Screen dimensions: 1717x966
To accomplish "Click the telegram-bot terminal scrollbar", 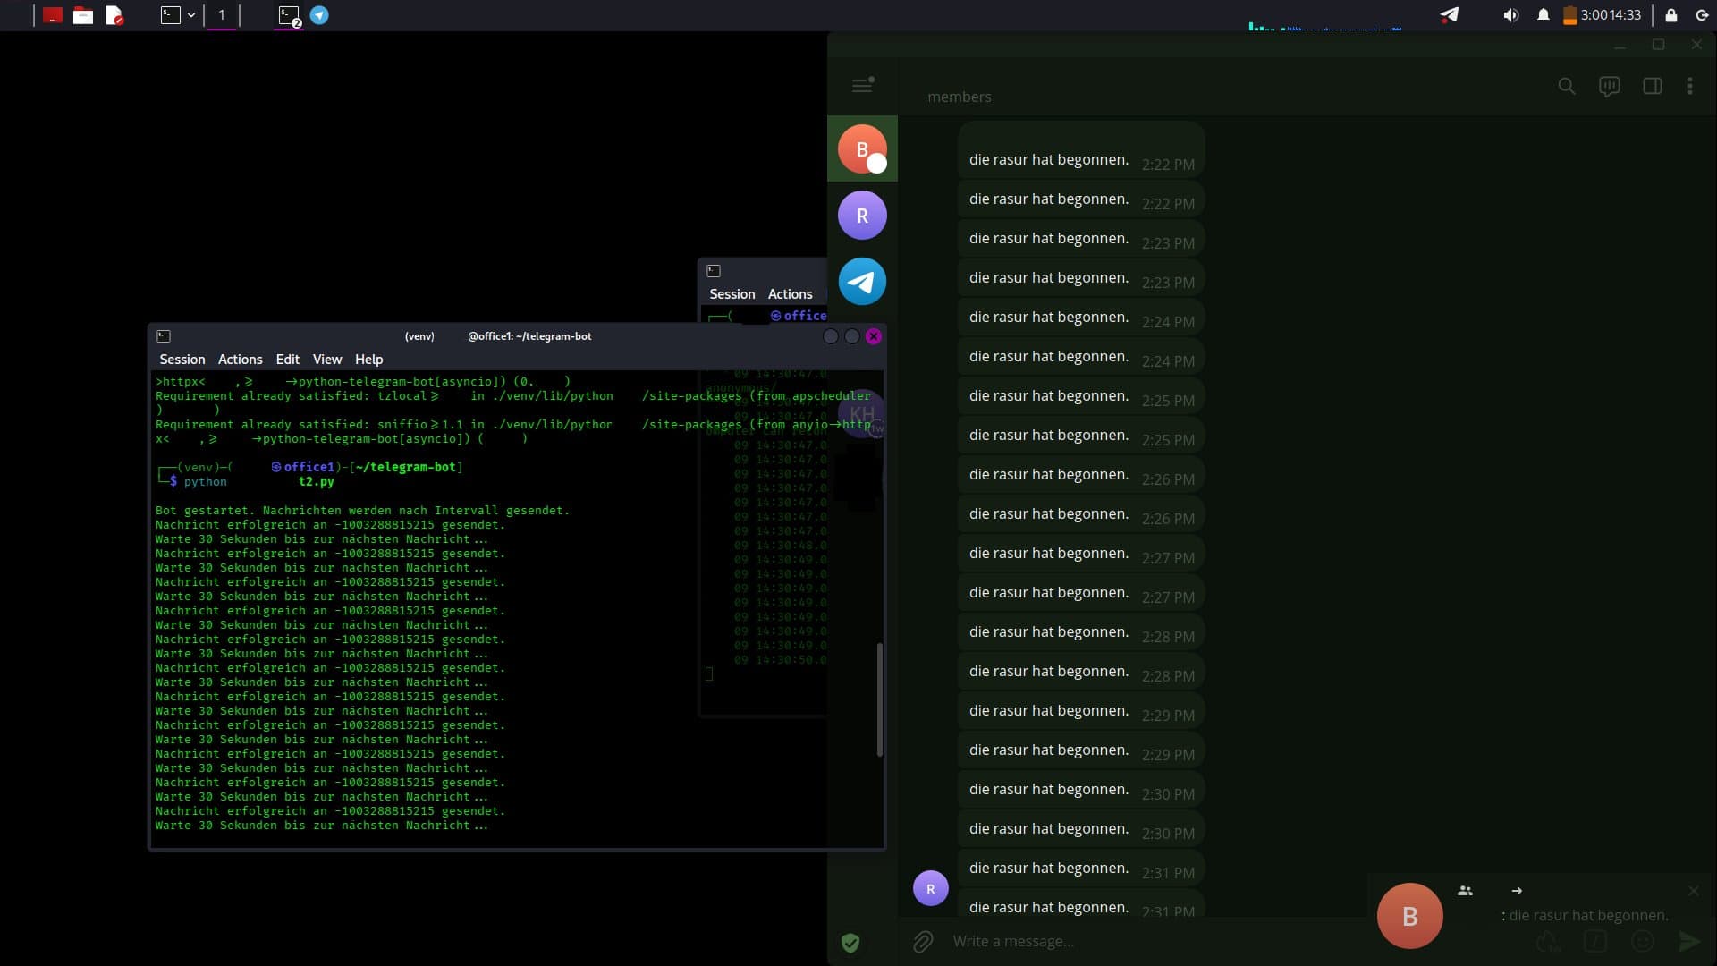I will (879, 699).
